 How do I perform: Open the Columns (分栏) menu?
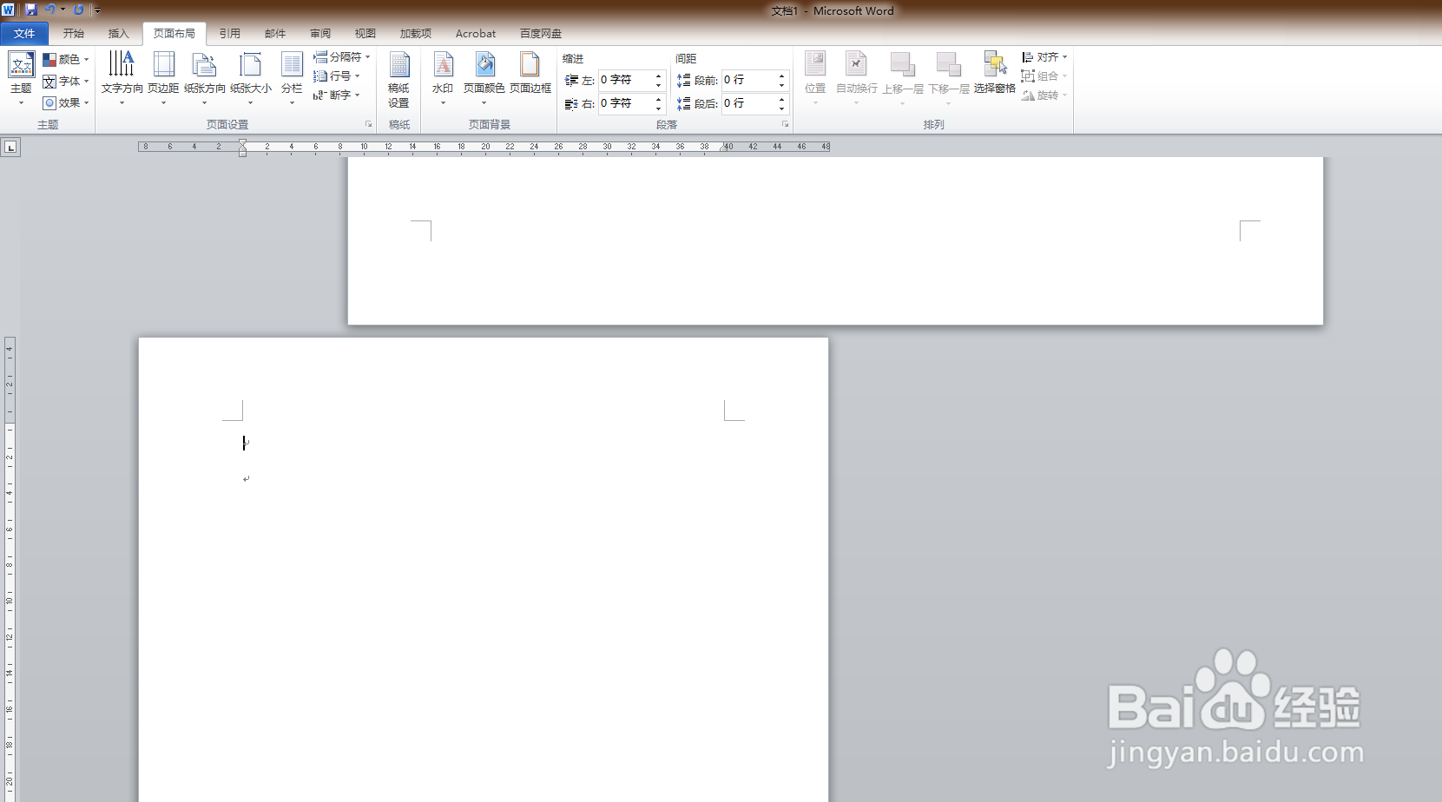click(292, 78)
